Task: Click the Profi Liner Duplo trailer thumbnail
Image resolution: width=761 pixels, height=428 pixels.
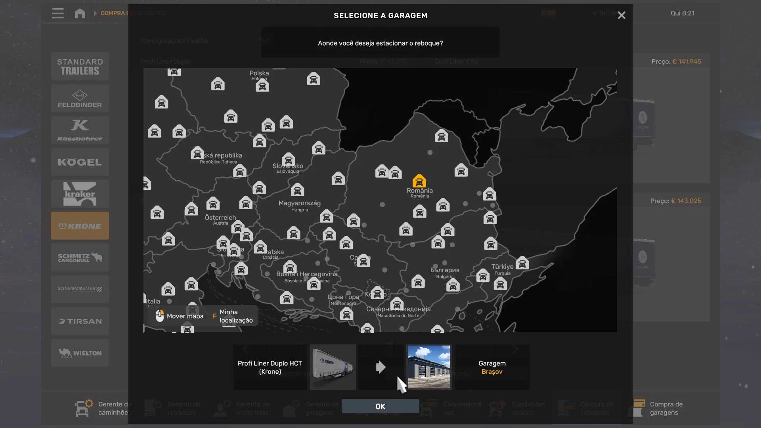Action: click(333, 367)
